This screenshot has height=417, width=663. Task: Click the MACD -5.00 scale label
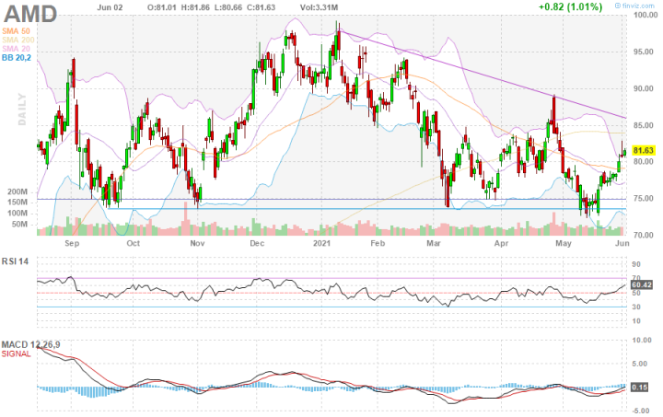640,411
